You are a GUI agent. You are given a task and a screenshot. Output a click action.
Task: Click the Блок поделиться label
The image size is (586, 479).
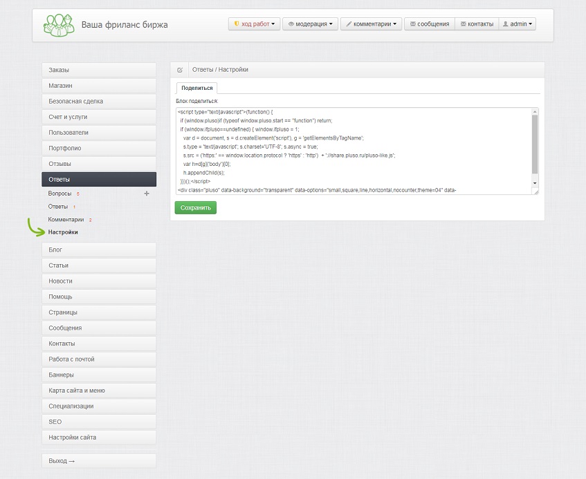[x=197, y=101]
